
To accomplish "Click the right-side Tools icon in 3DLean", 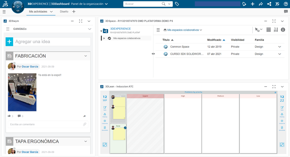I will point(282,108).
